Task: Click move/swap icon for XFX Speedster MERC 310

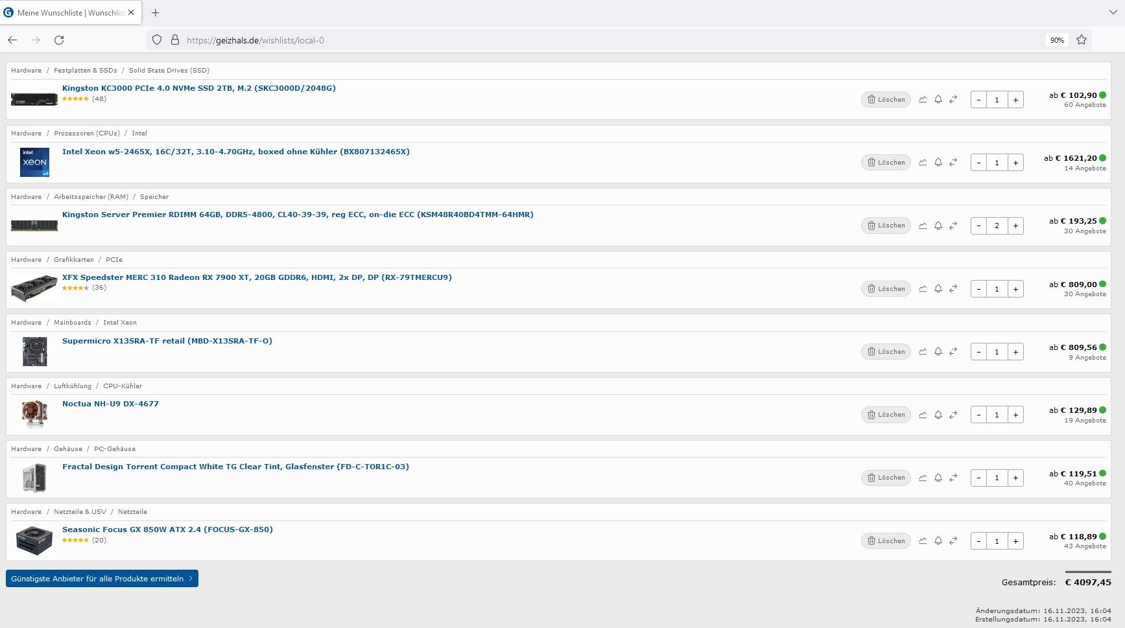Action: [953, 289]
